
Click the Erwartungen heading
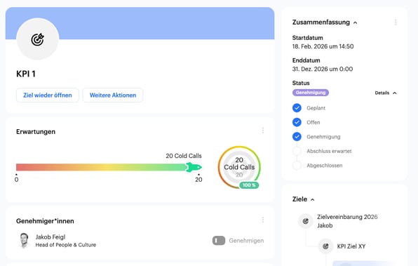[x=36, y=132]
